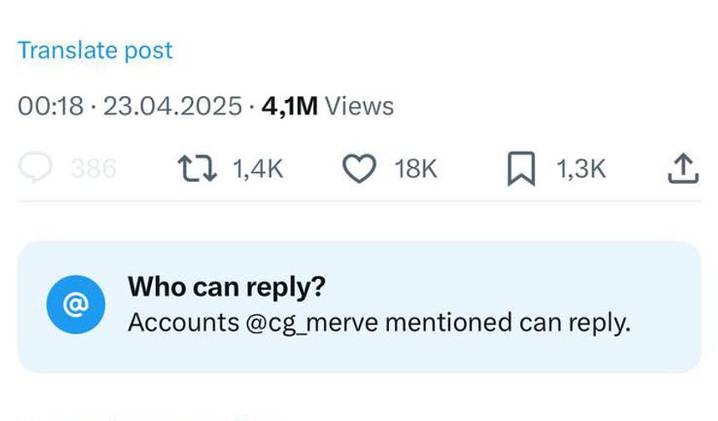Image resolution: width=718 pixels, height=421 pixels.
Task: Click the 00:18 post timestamp
Action: pos(51,106)
